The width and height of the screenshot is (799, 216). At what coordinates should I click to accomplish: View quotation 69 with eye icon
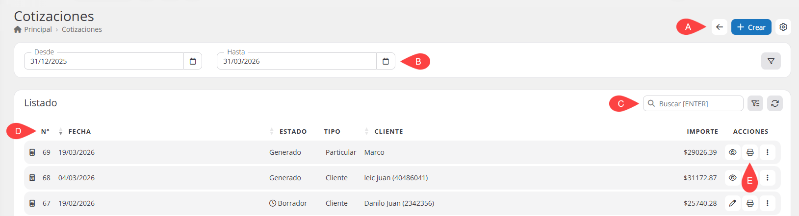[x=732, y=152]
